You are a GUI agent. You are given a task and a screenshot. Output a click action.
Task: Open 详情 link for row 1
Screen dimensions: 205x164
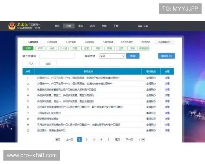point(167,78)
